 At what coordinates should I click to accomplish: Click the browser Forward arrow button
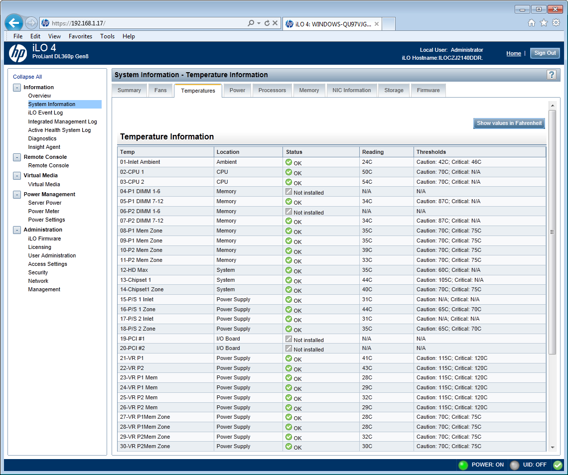[31, 23]
